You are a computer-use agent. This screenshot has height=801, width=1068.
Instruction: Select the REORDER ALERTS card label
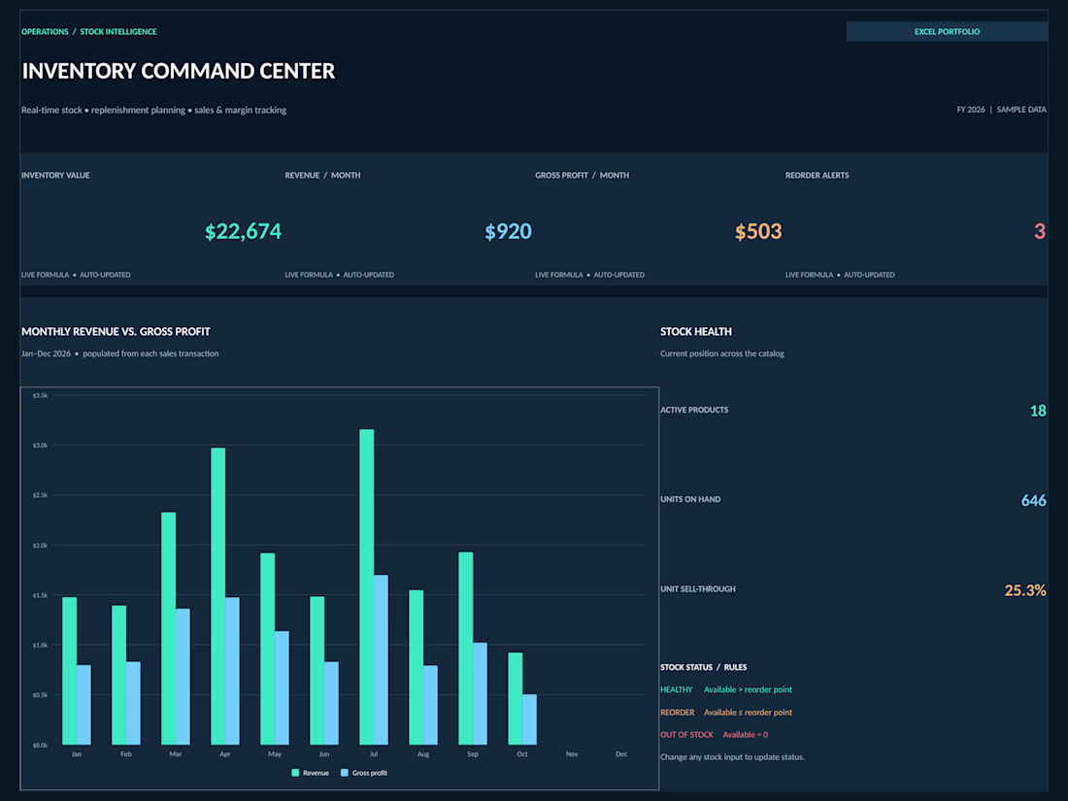(817, 175)
